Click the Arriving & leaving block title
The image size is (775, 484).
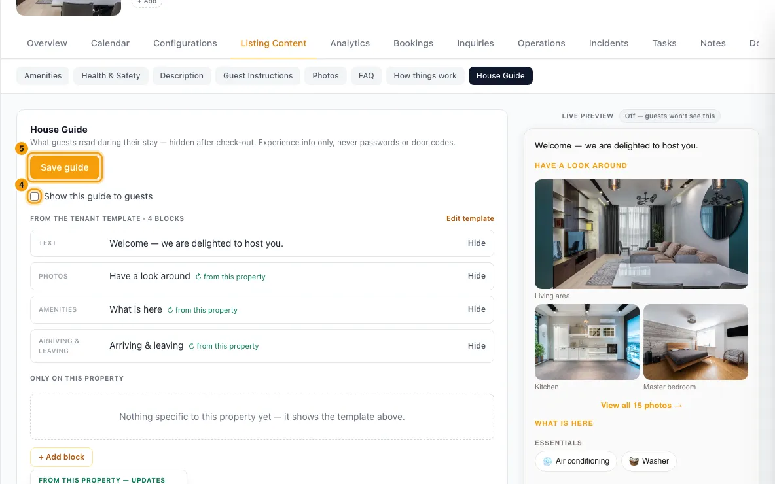point(147,346)
